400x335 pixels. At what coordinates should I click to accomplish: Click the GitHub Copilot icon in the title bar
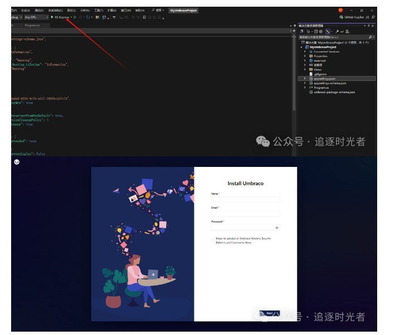click(341, 17)
